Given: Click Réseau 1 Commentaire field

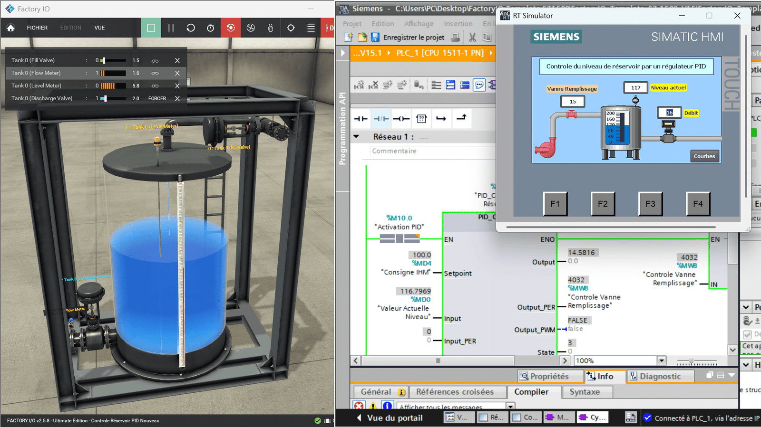Looking at the screenshot, I should click(433, 151).
